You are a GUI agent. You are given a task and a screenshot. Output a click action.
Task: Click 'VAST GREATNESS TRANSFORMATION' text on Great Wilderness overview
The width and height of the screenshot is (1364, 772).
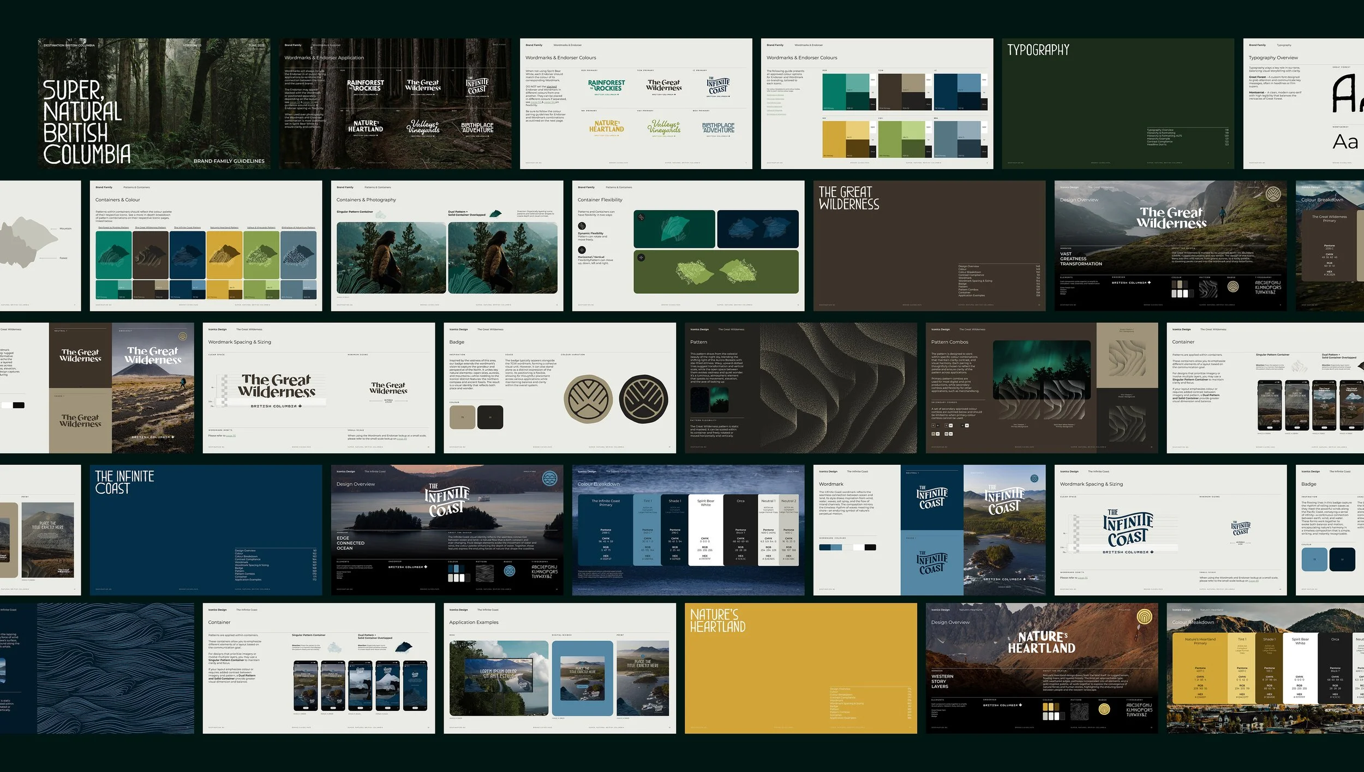pos(1081,259)
